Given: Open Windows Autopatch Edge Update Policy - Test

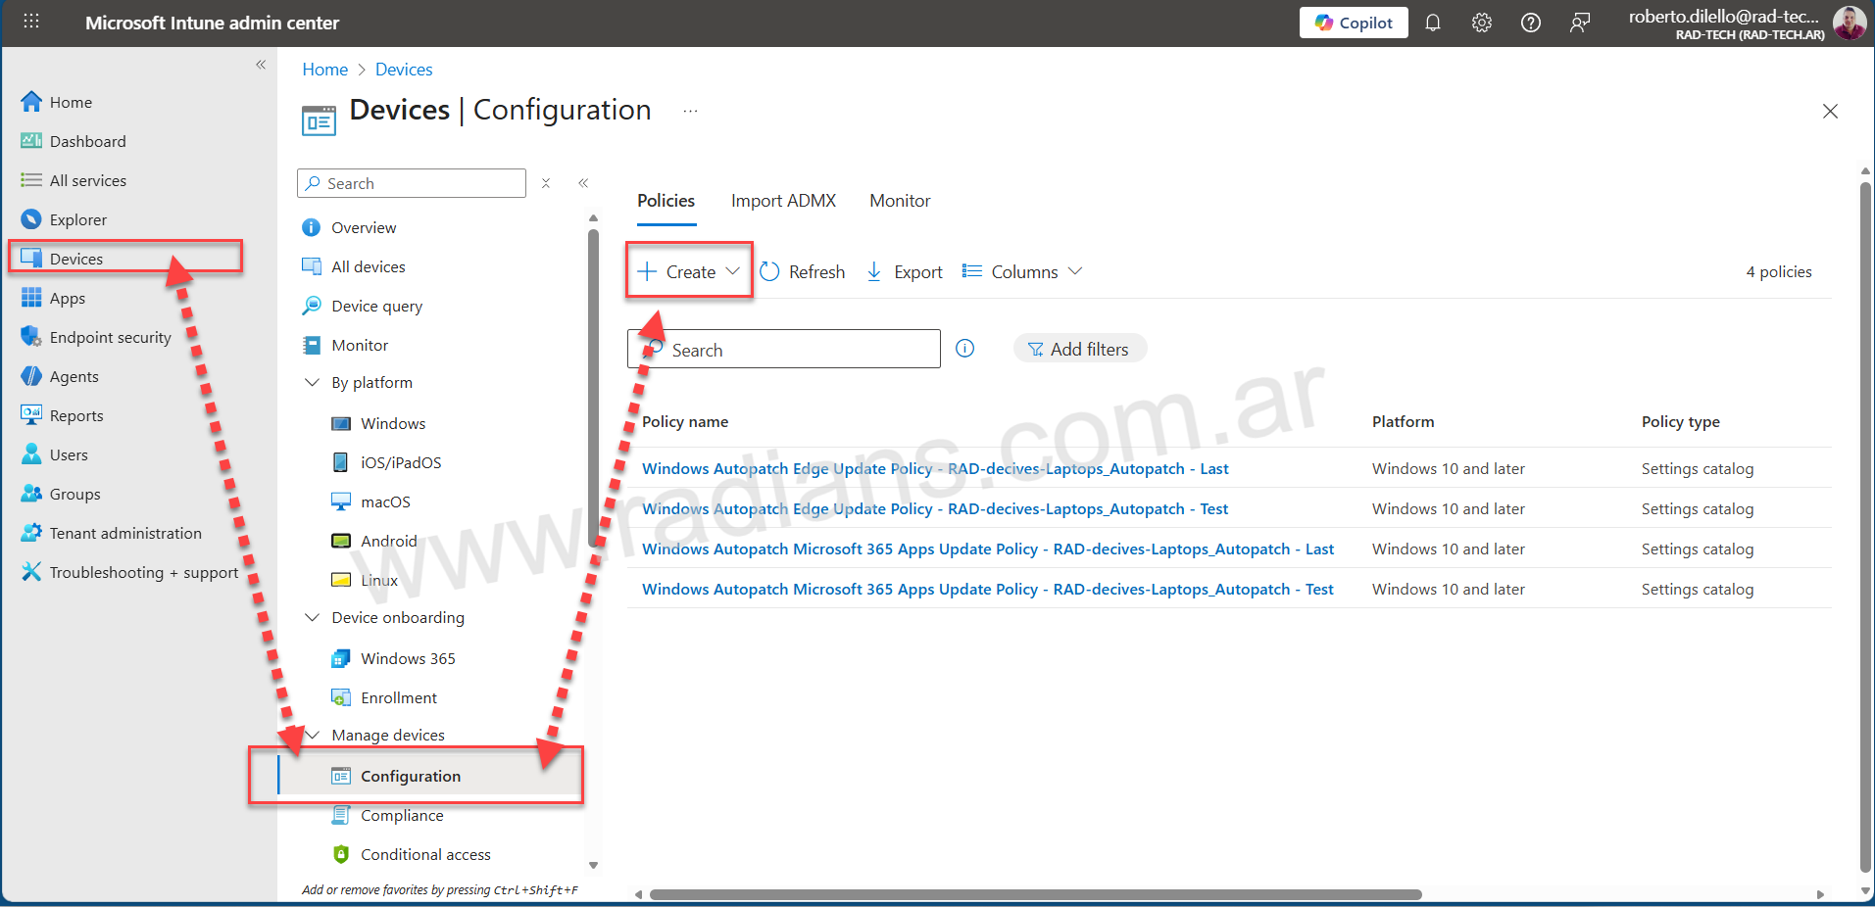Looking at the screenshot, I should [x=934, y=509].
